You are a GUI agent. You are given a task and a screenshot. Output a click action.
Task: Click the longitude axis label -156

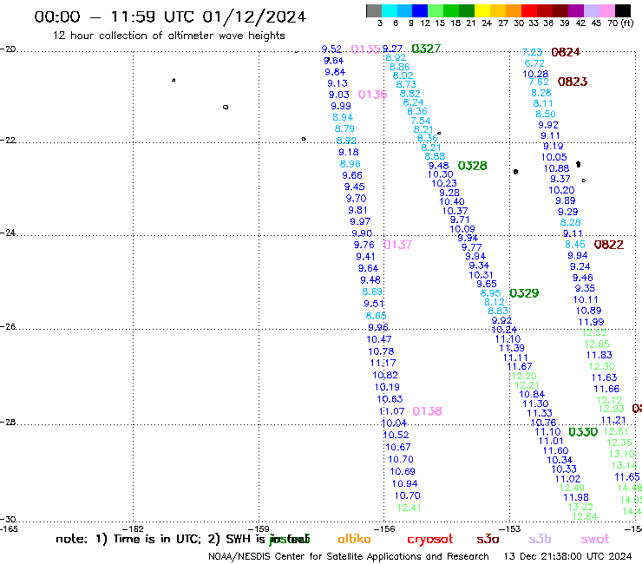pos(384,528)
